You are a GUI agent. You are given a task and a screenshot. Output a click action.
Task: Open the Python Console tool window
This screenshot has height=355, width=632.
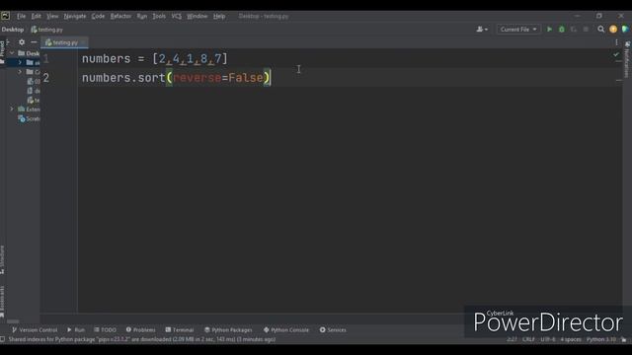pos(286,329)
